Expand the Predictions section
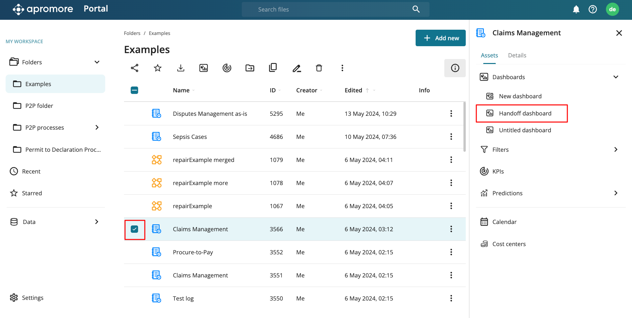Screen dimensions: 632x318 tap(616, 193)
